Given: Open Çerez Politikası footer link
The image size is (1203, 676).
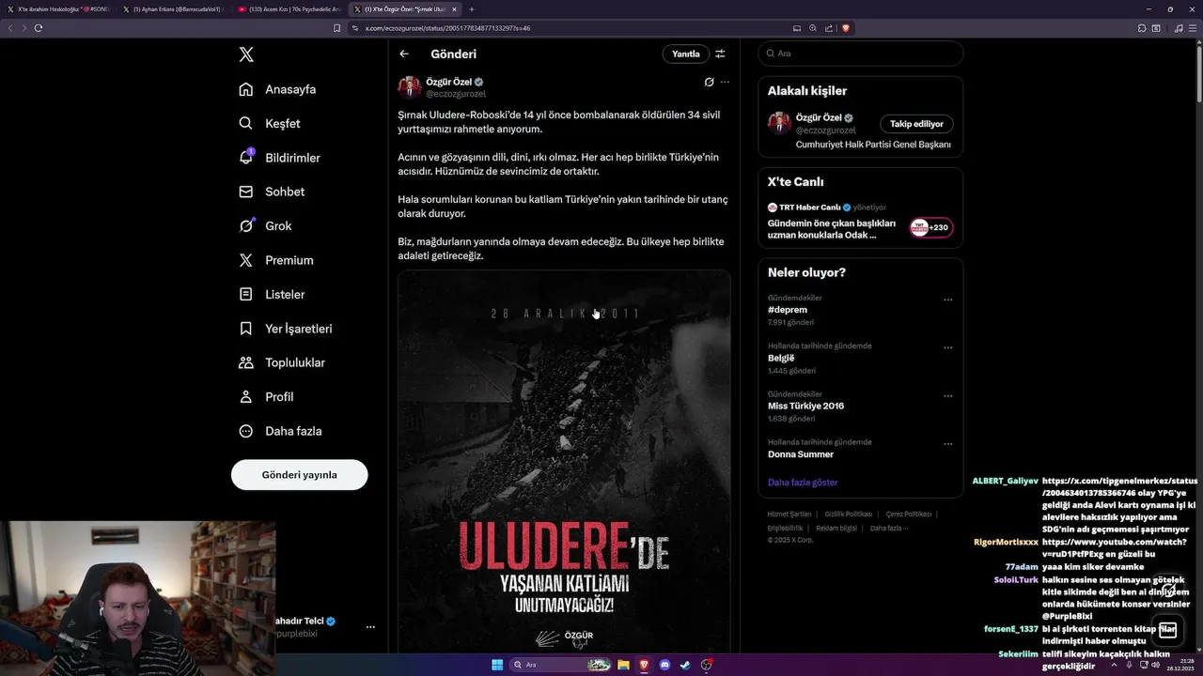Looking at the screenshot, I should tap(909, 515).
